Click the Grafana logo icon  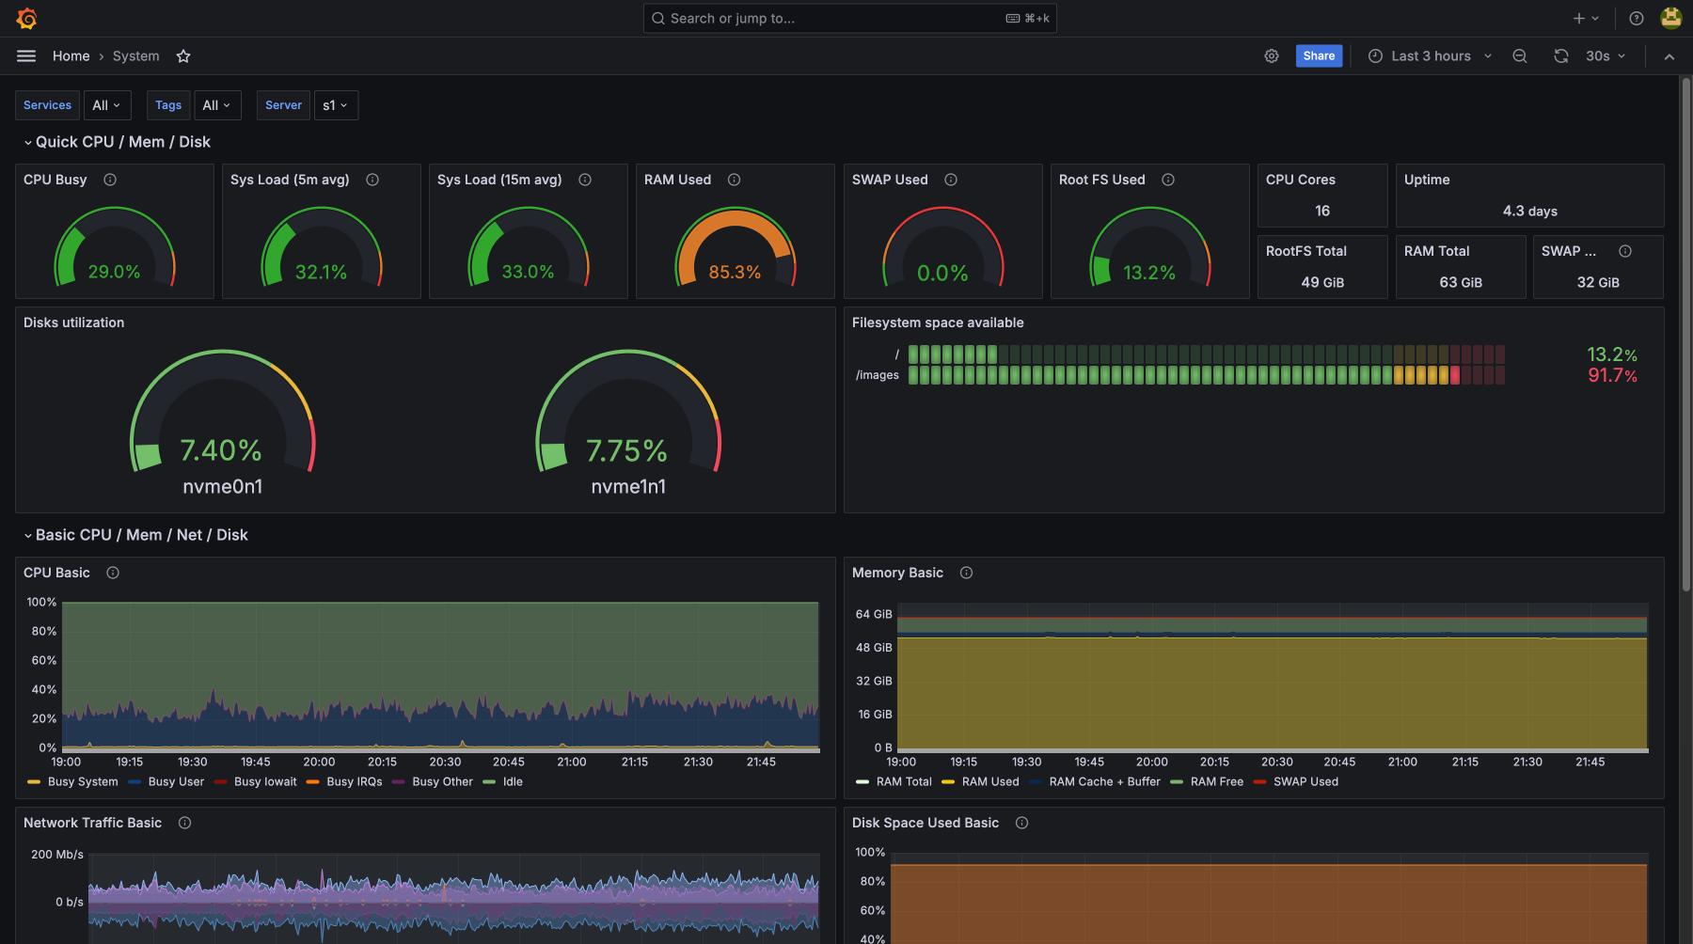pyautogui.click(x=26, y=19)
